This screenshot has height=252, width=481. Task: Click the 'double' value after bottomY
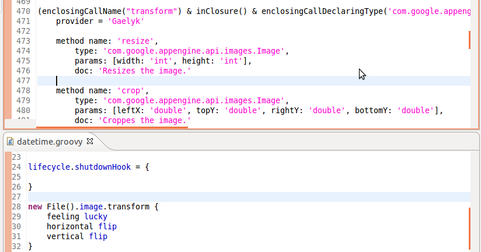point(416,110)
